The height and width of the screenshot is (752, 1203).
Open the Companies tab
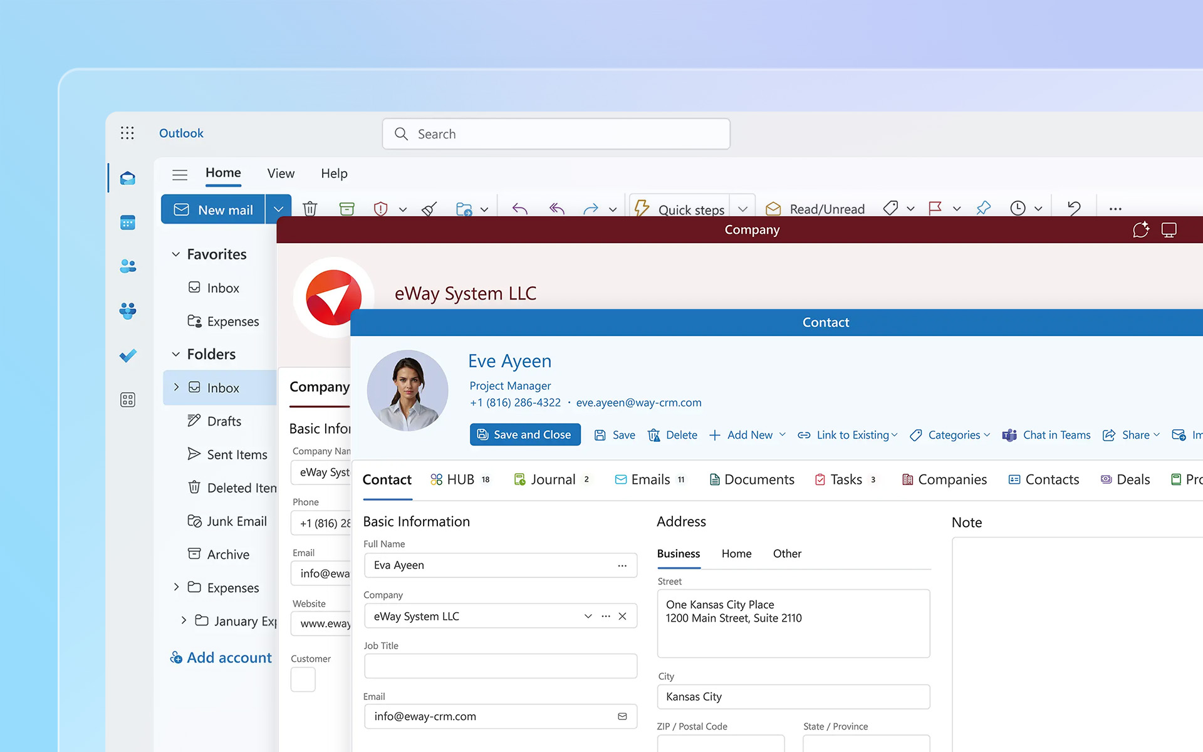point(944,479)
